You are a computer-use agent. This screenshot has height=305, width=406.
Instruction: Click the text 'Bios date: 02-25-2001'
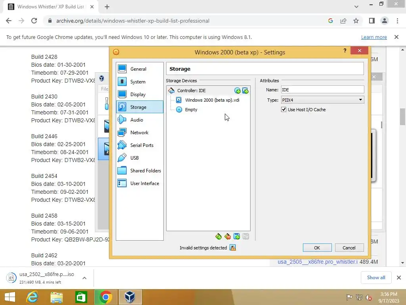(x=58, y=144)
